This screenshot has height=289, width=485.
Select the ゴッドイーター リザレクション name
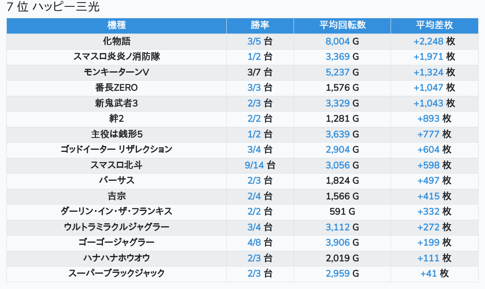[x=117, y=149]
